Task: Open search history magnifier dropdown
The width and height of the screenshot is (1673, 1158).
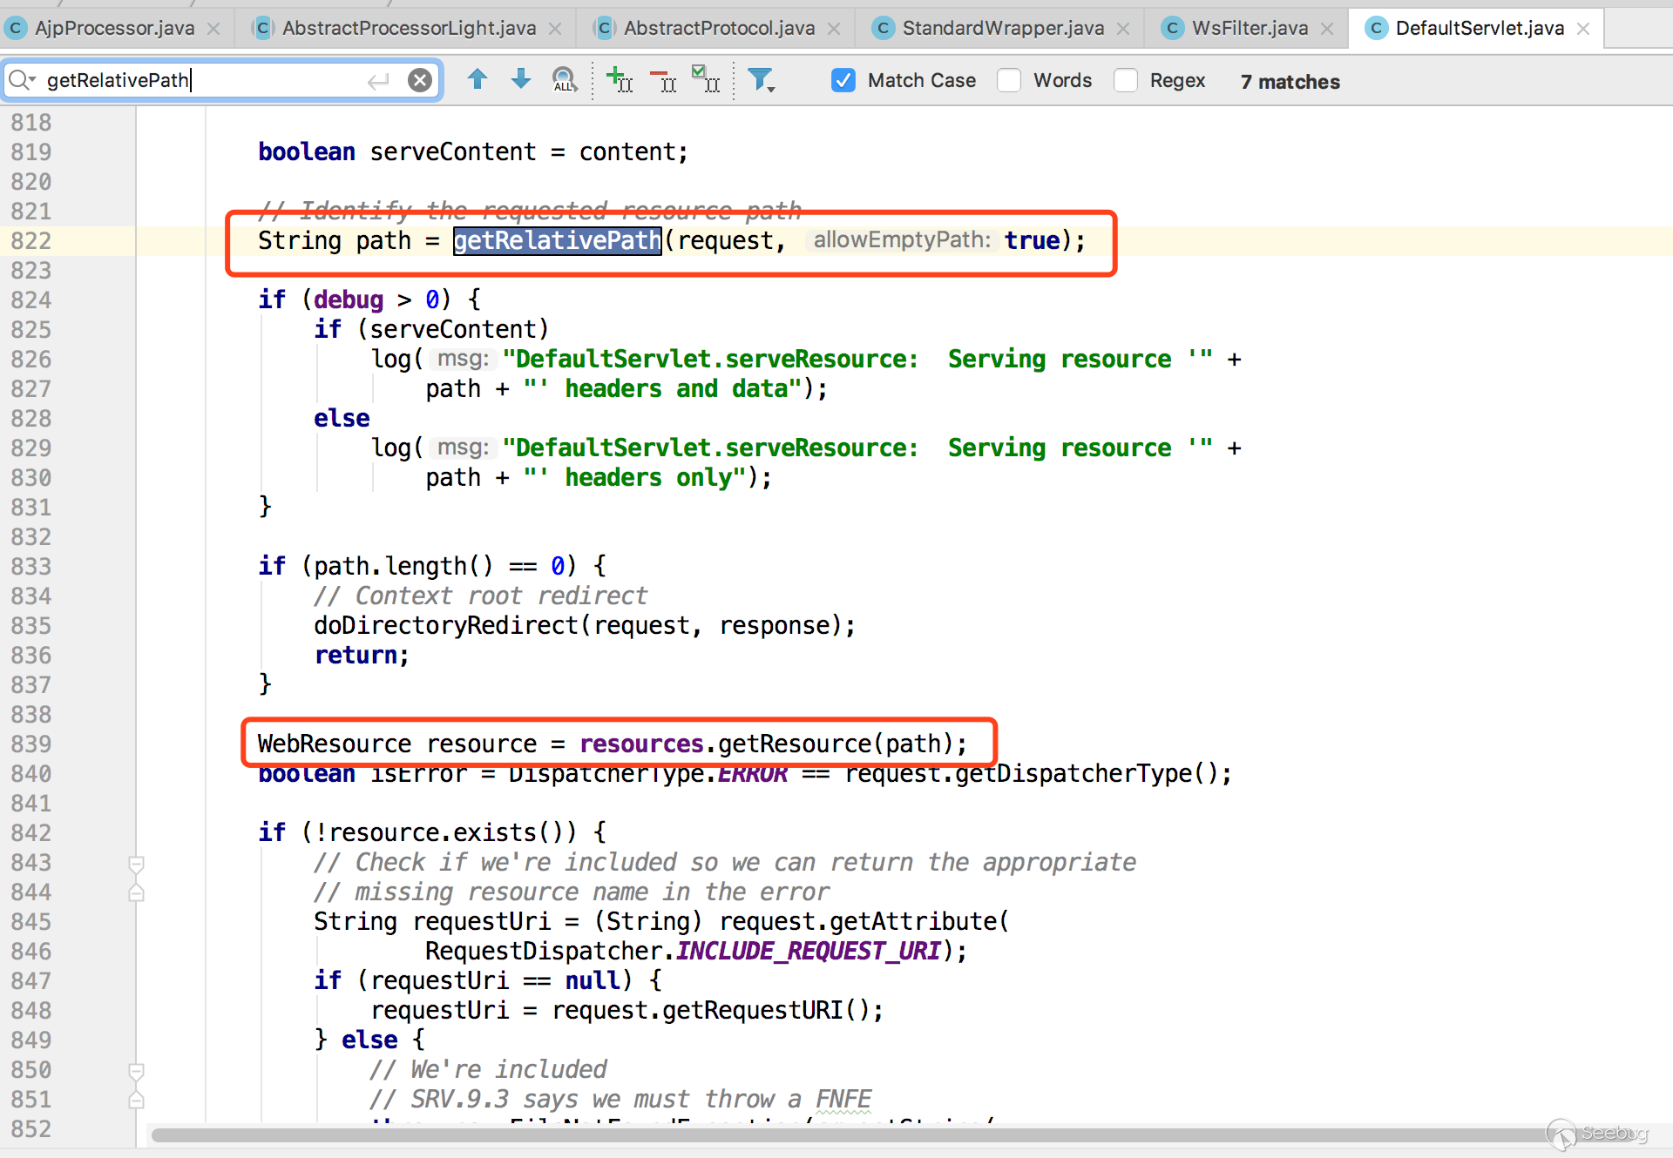Action: point(21,80)
